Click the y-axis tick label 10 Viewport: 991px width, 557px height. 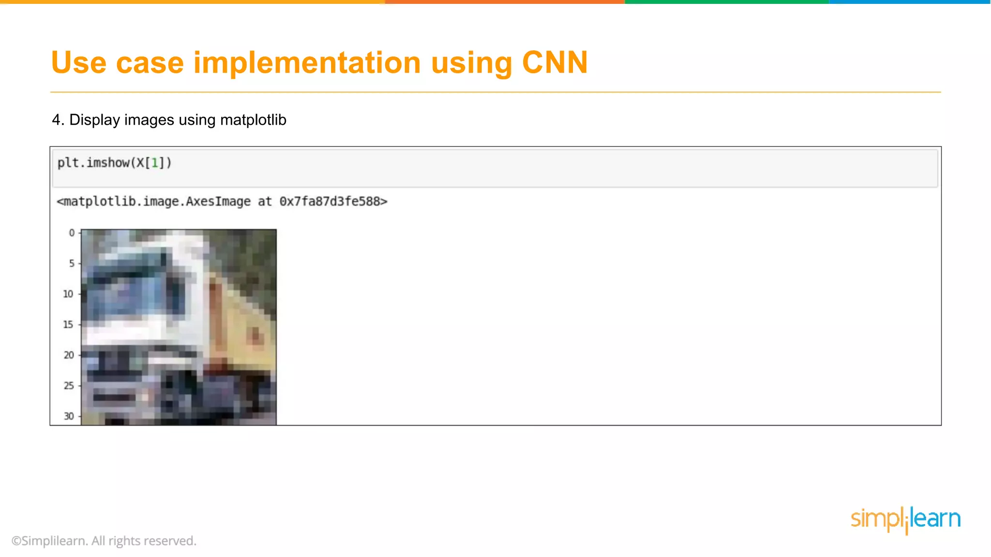click(x=68, y=293)
